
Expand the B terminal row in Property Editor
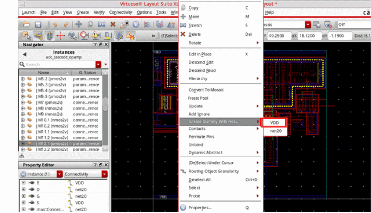coord(23,183)
